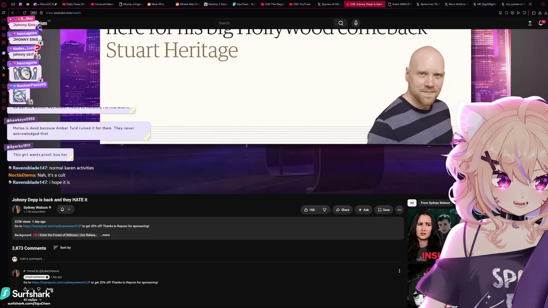548x308 pixels.
Task: Open the YouTube create/upload icon
Action: click(x=530, y=23)
